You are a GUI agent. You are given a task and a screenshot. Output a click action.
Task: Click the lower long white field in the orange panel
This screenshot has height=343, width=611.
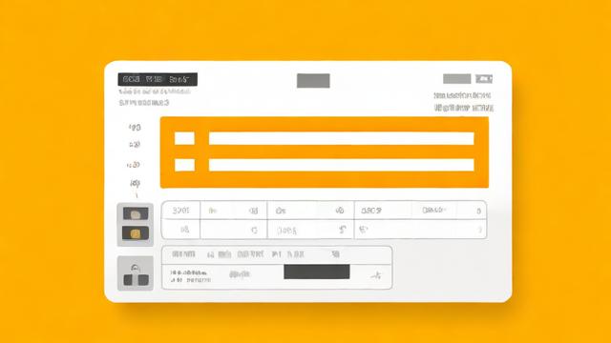click(342, 165)
